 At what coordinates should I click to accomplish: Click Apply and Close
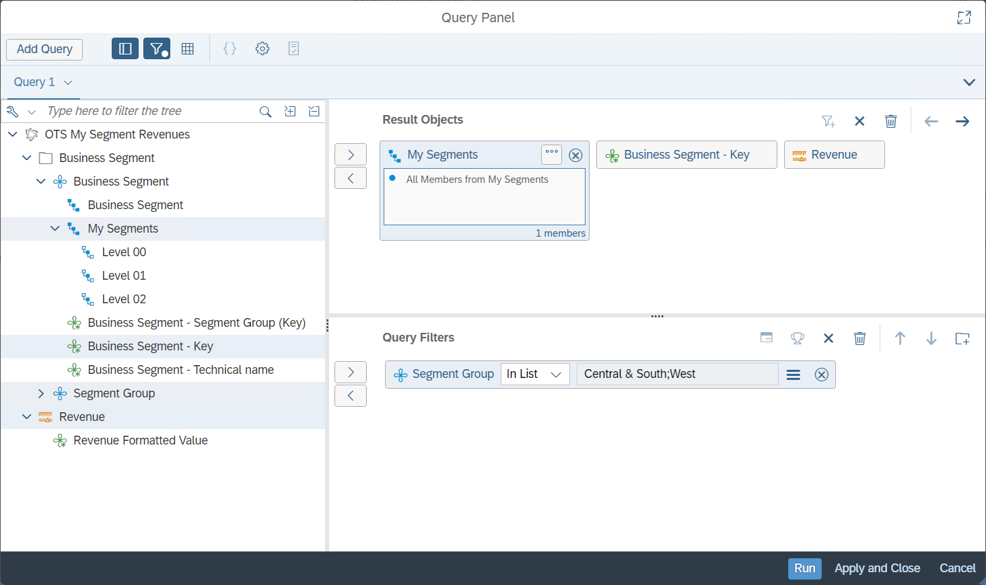876,568
